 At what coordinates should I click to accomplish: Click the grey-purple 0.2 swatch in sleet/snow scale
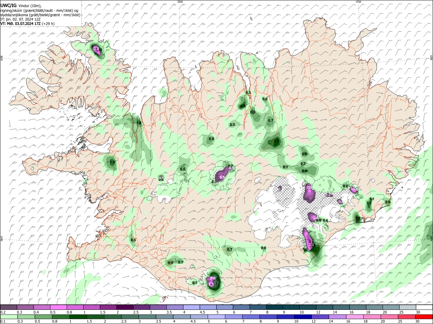click(8, 307)
